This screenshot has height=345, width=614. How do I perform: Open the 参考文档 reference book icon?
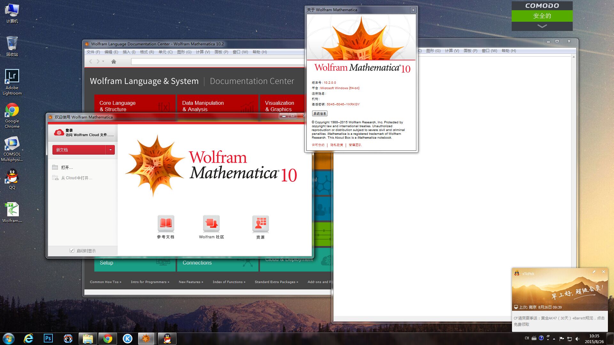(166, 223)
